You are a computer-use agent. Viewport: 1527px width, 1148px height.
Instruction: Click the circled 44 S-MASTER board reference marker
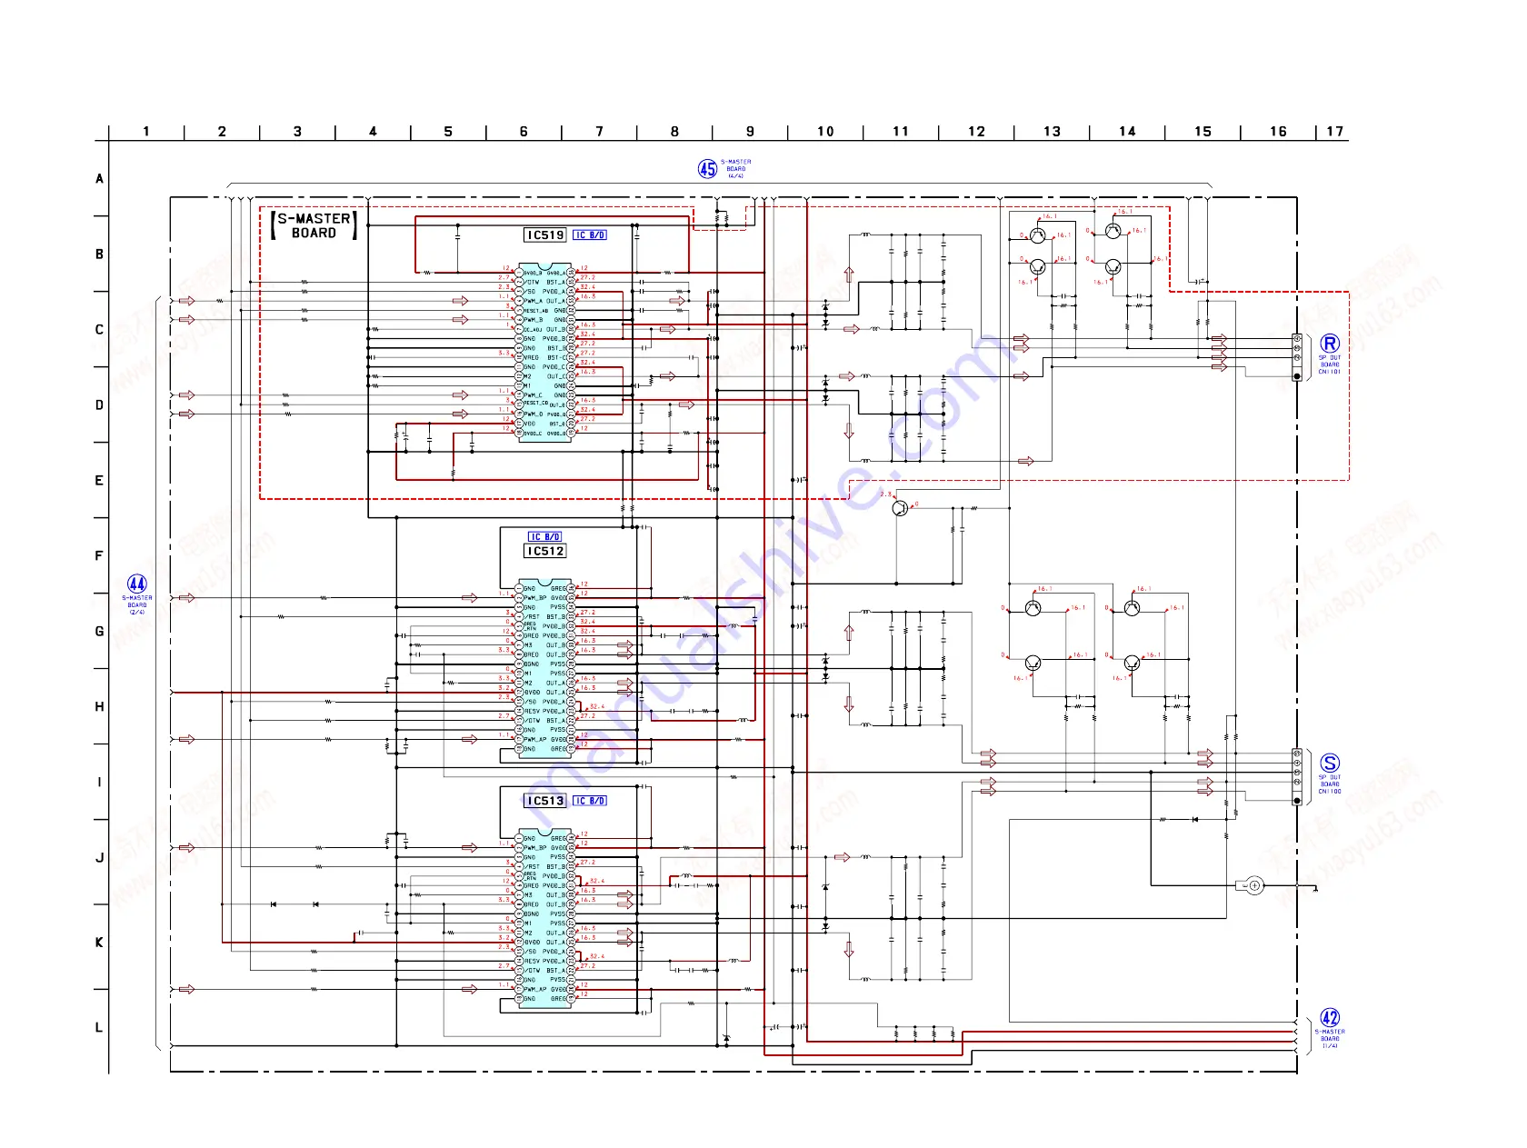(137, 584)
